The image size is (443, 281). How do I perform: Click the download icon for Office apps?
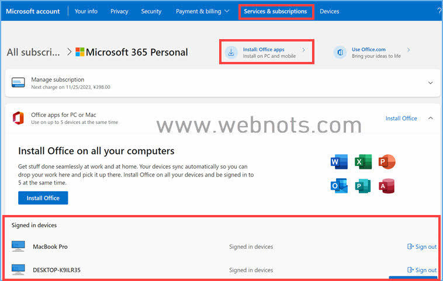231,53
